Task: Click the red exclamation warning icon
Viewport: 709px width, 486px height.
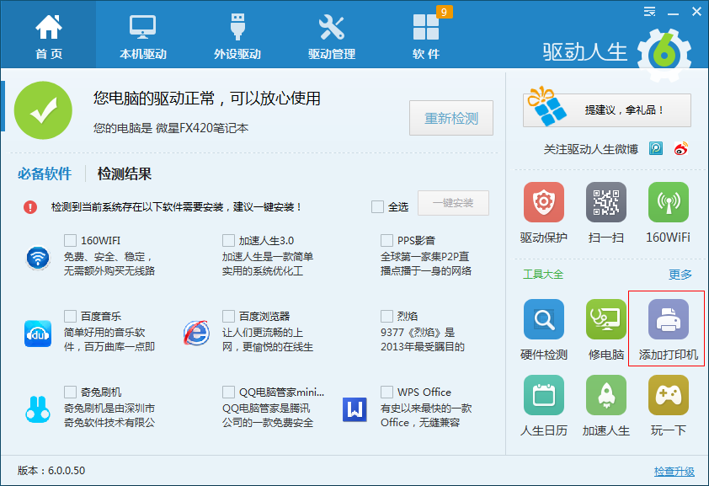Action: 30,207
